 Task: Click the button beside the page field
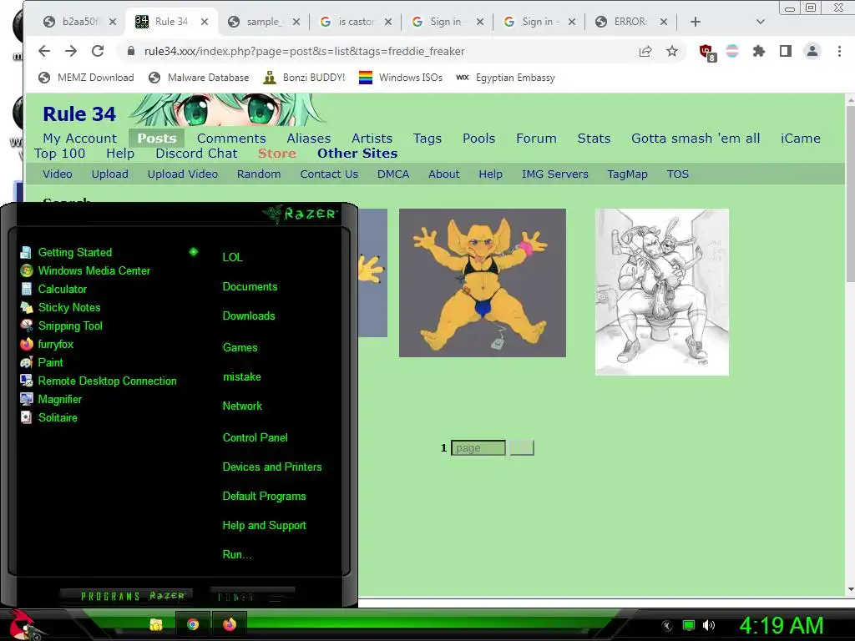click(x=521, y=448)
